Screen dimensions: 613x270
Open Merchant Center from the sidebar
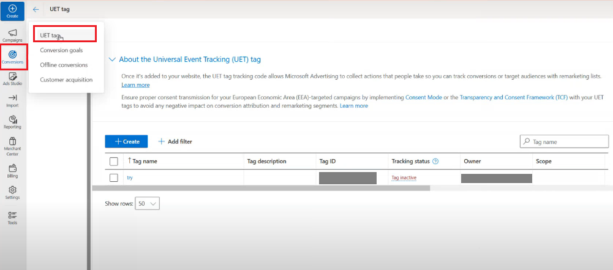click(x=12, y=146)
